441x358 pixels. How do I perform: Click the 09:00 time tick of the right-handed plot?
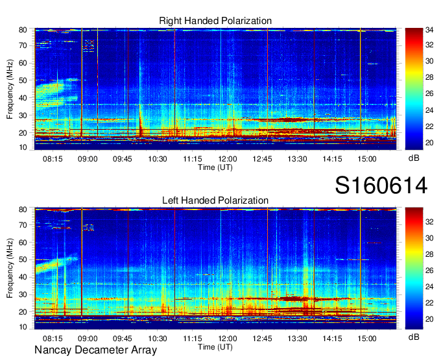[88, 159]
